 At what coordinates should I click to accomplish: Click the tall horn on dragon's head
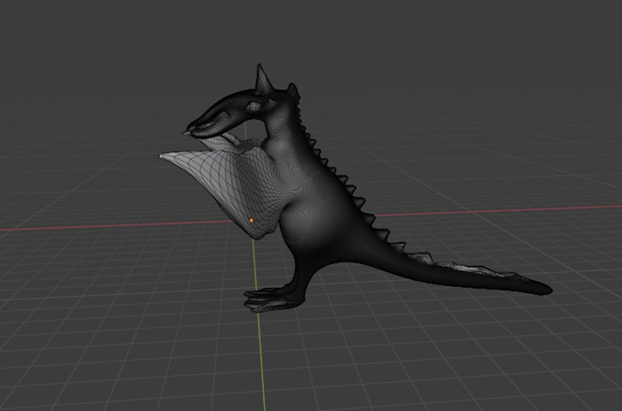pos(264,79)
